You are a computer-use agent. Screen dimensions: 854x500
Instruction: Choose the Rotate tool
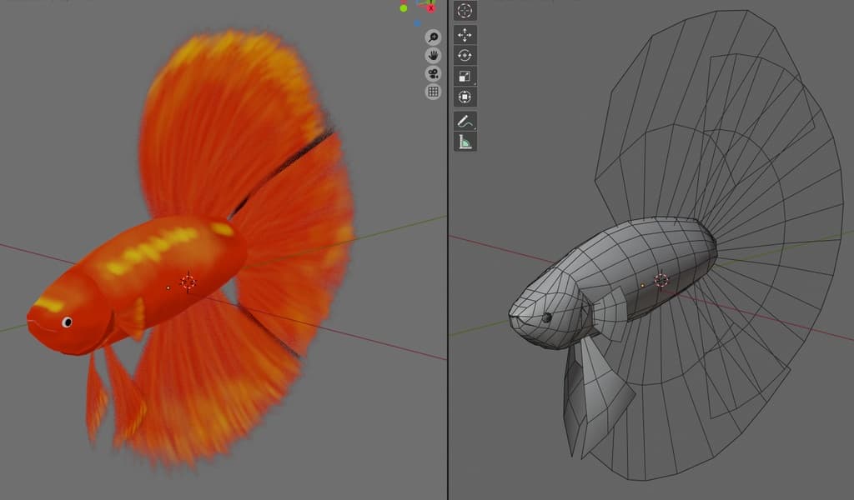[x=465, y=56]
